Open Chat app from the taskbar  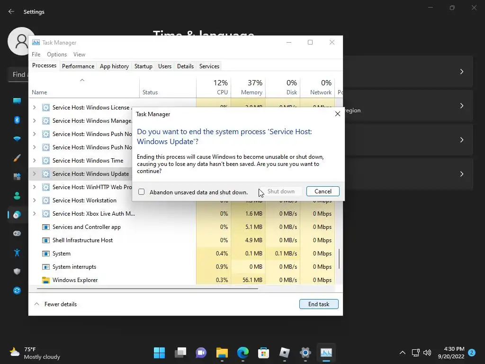tap(201, 353)
